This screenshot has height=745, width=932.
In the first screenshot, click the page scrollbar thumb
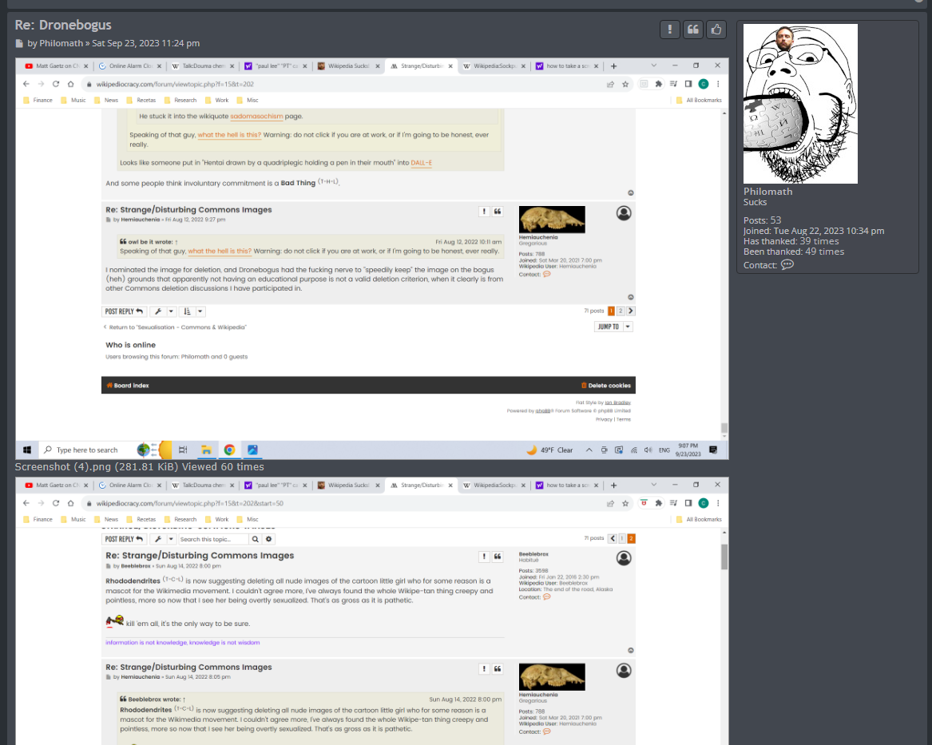[724, 428]
